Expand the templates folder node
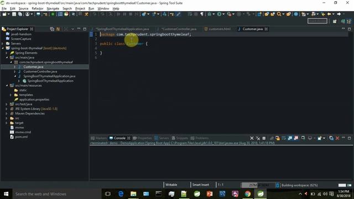This screenshot has width=354, height=199. (x=11, y=95)
